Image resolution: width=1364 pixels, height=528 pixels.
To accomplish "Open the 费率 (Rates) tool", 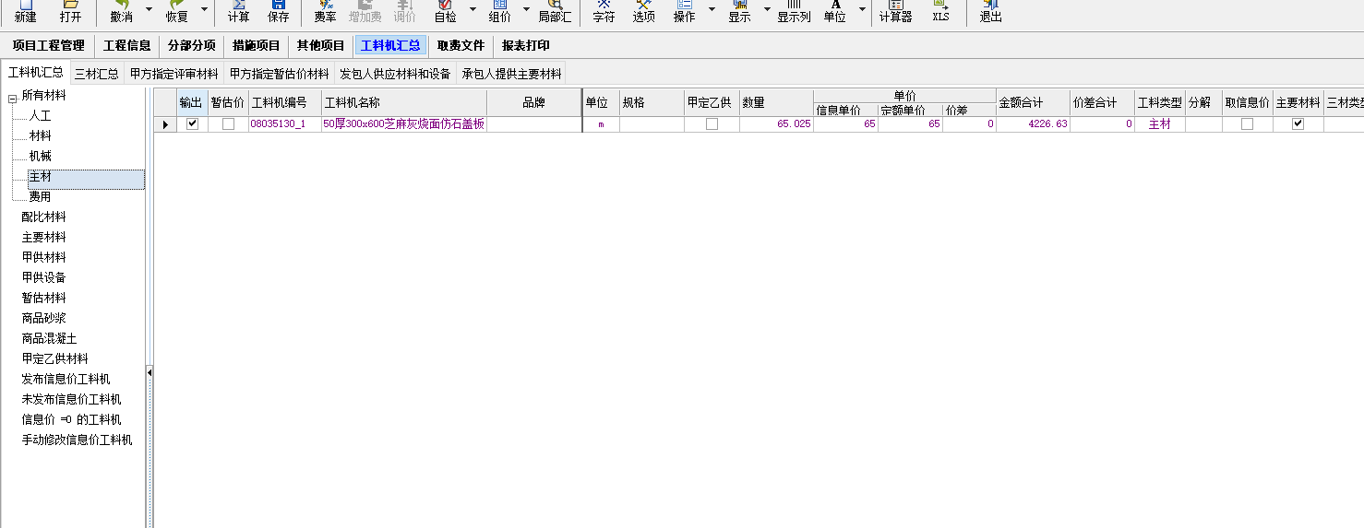I will point(325,12).
